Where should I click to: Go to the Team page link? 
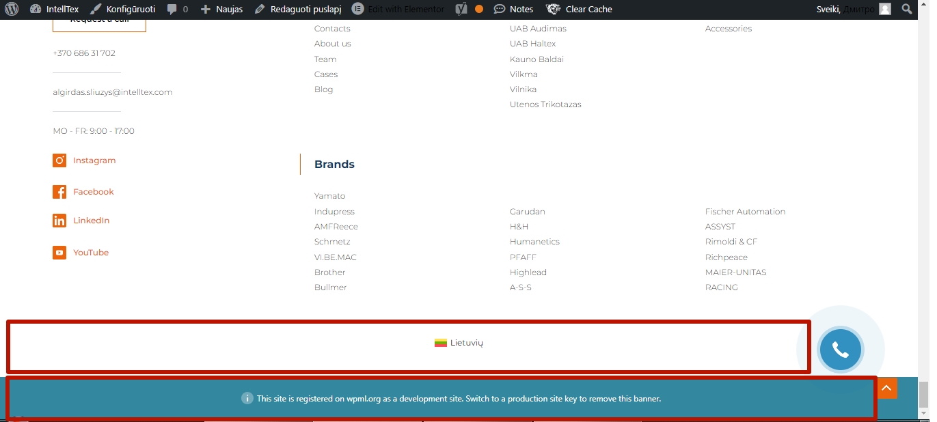point(325,59)
